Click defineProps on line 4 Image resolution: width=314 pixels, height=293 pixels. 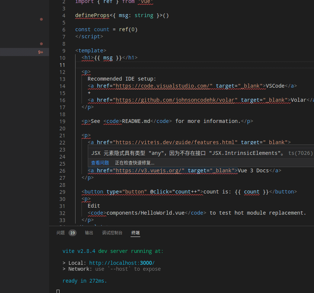click(92, 16)
